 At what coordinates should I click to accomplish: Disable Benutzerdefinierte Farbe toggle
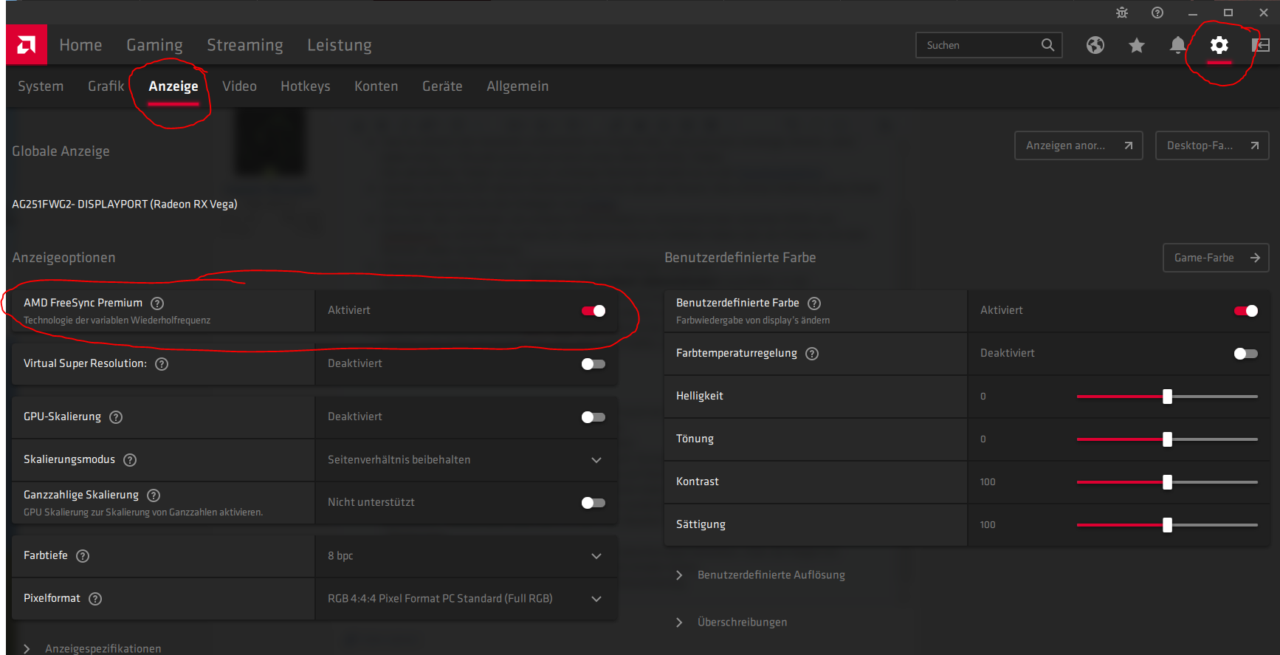coord(1246,311)
